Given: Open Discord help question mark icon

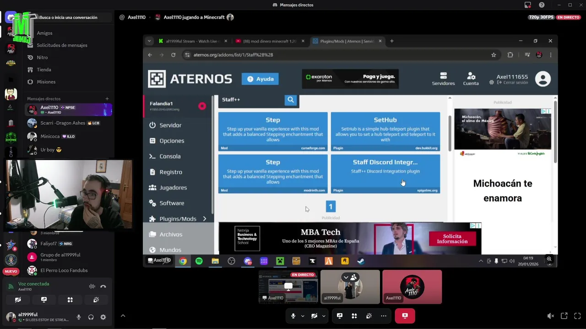Looking at the screenshot, I should click(542, 5).
